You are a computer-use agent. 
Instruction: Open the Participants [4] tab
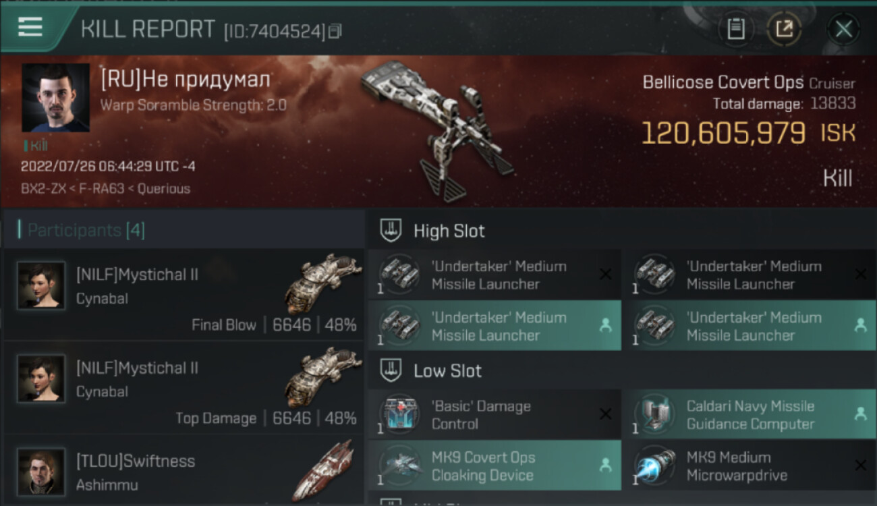pyautogui.click(x=86, y=231)
